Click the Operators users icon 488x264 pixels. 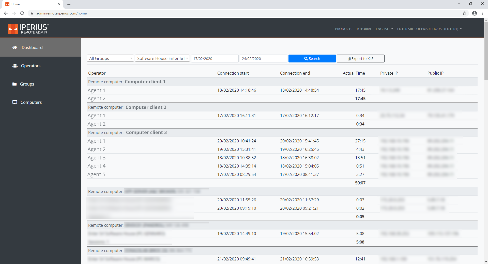click(x=15, y=66)
